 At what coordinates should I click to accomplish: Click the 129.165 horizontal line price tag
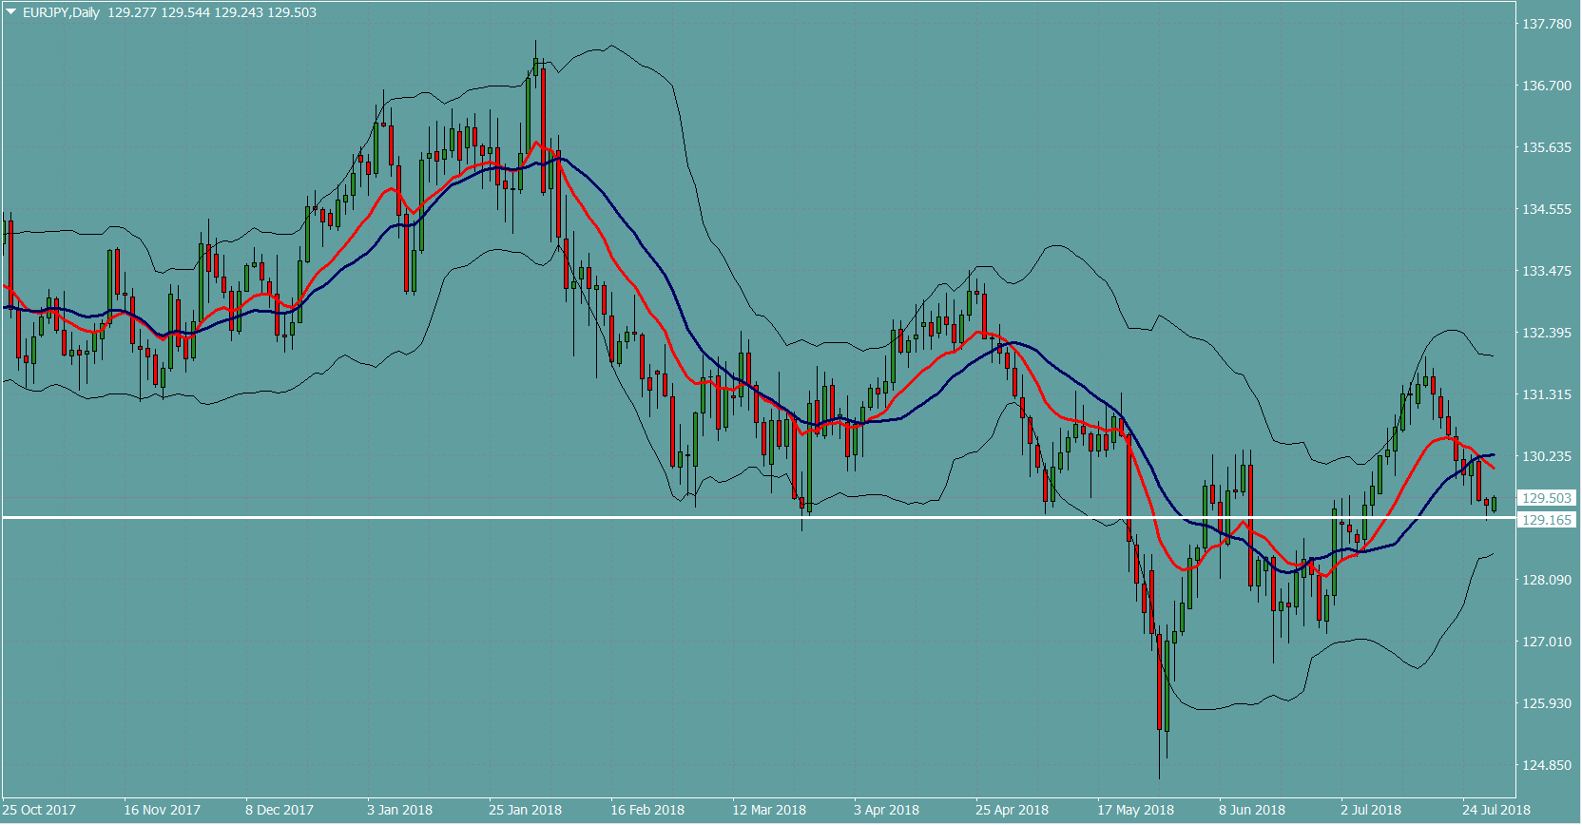click(x=1547, y=520)
